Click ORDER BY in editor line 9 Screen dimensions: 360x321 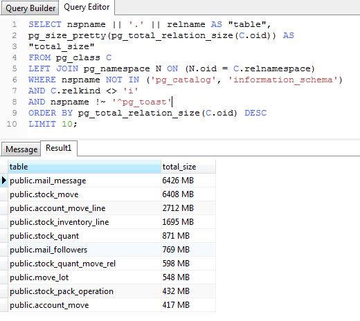click(51, 113)
